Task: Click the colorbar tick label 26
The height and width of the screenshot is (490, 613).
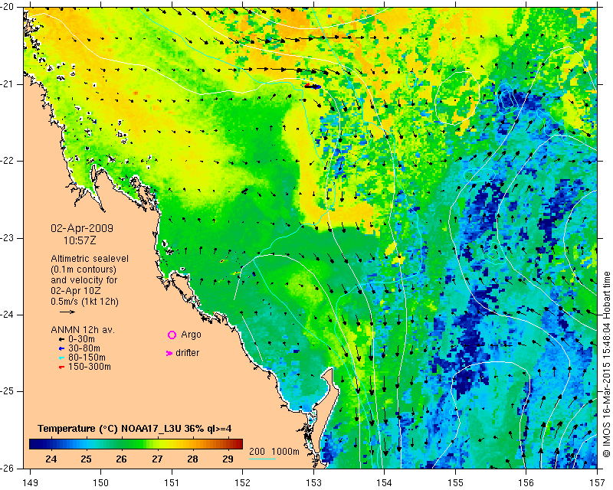Action: (122, 459)
